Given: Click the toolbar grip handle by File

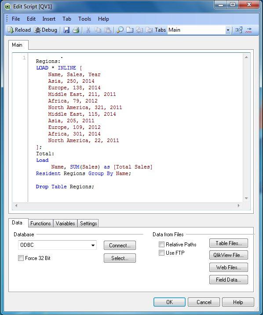Looking at the screenshot, I should pyautogui.click(x=7, y=18).
